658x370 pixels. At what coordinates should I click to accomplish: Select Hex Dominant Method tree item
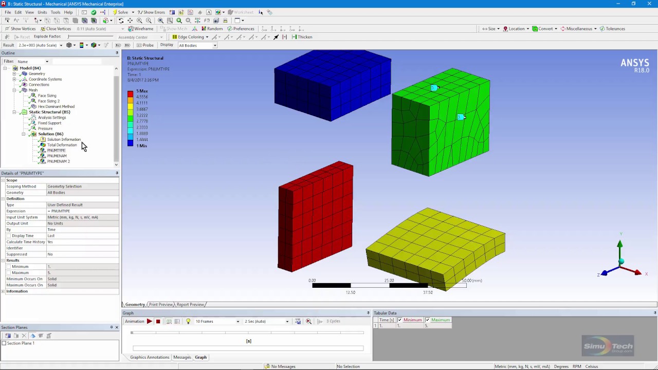click(56, 106)
